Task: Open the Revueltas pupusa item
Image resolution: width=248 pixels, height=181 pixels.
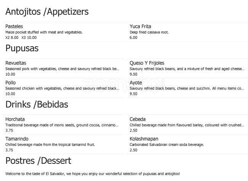Action: click(16, 63)
